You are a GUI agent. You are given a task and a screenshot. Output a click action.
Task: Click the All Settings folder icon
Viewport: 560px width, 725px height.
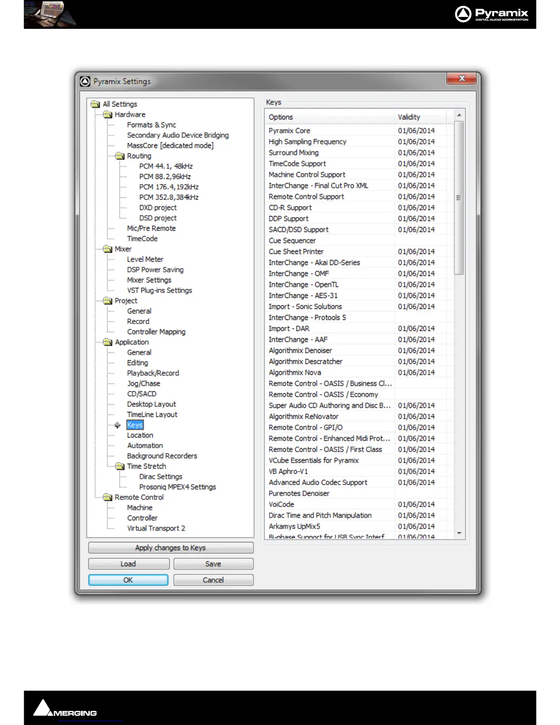coord(95,104)
